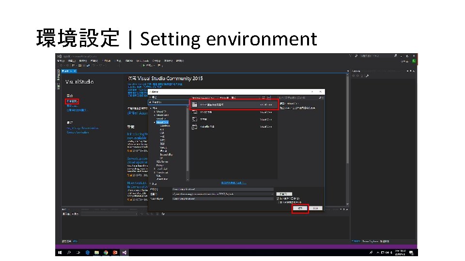Open Task View on the taskbar

(x=78, y=252)
